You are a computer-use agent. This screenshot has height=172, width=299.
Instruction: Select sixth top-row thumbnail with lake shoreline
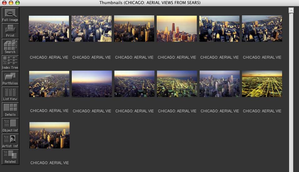[262, 29]
